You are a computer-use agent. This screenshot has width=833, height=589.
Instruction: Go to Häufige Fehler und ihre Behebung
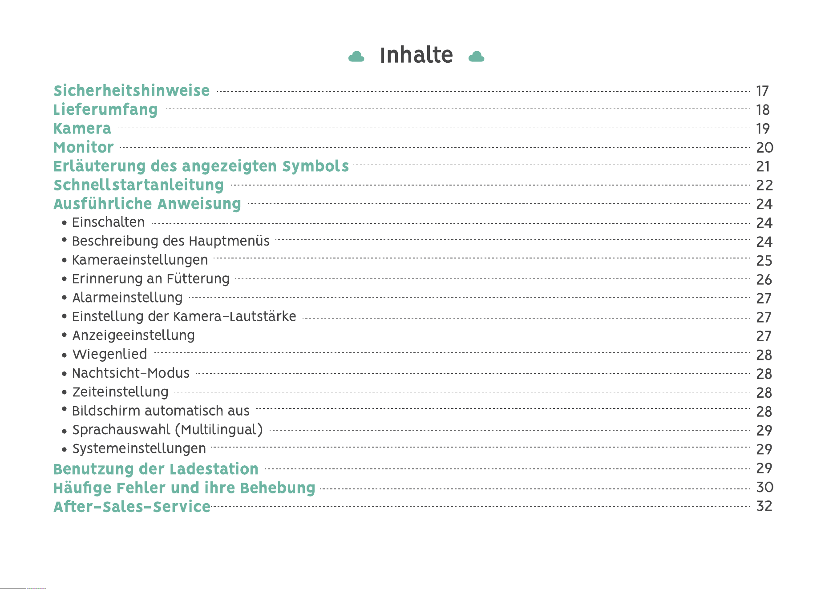point(184,488)
